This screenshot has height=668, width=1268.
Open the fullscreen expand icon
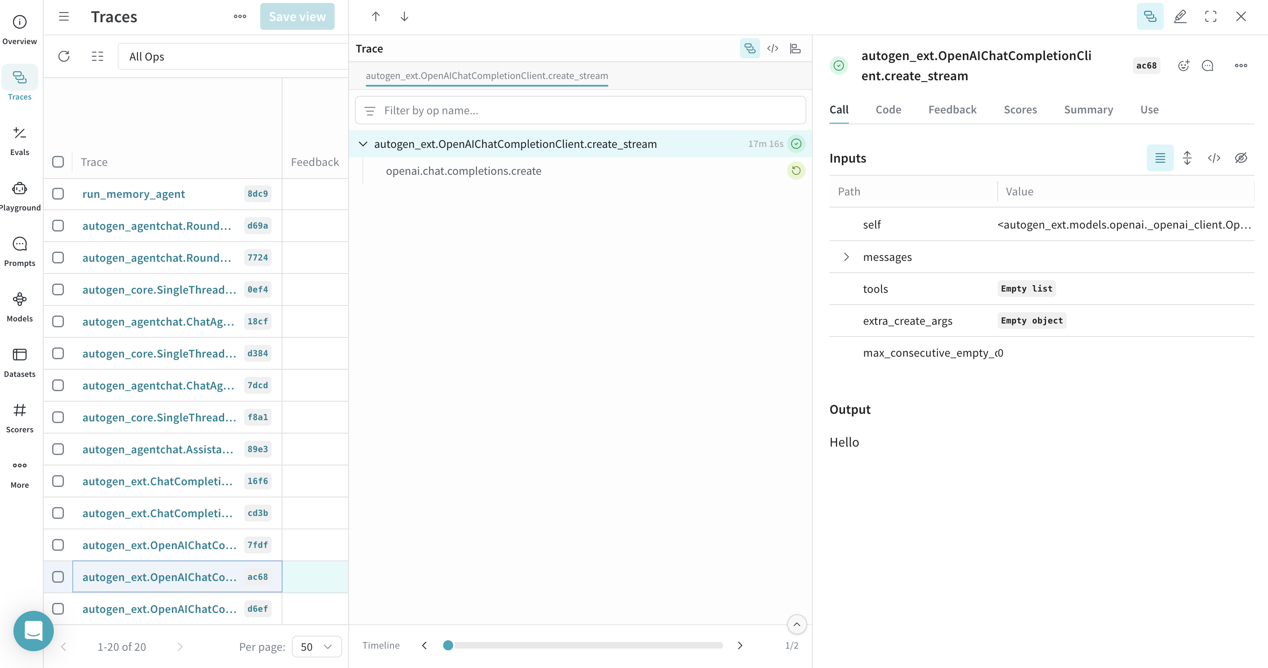tap(1210, 17)
